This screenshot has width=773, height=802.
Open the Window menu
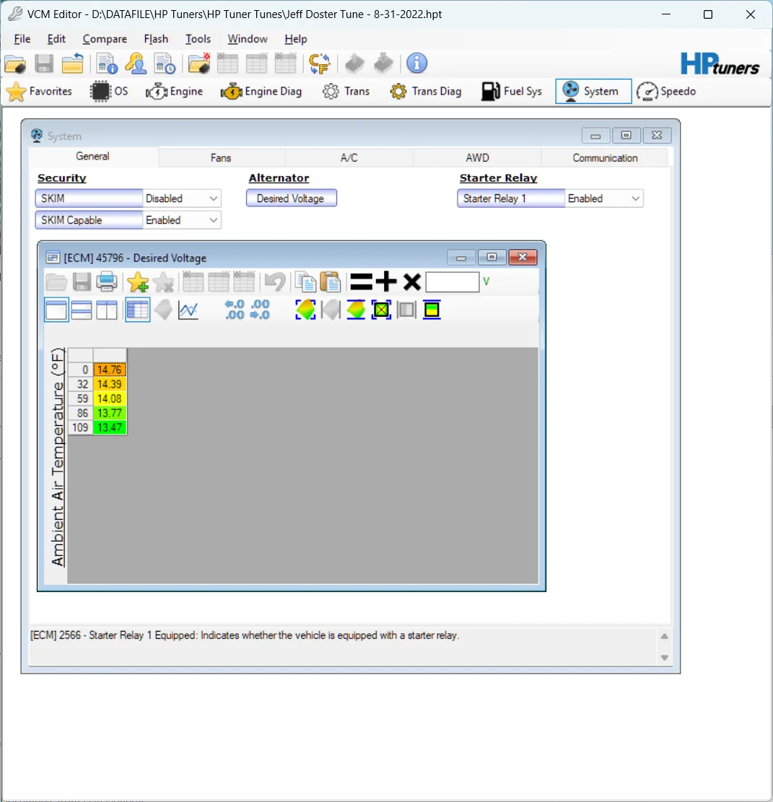pos(248,39)
